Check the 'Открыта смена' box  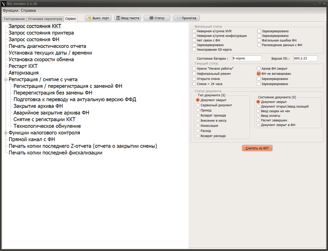pyautogui.click(x=194, y=79)
